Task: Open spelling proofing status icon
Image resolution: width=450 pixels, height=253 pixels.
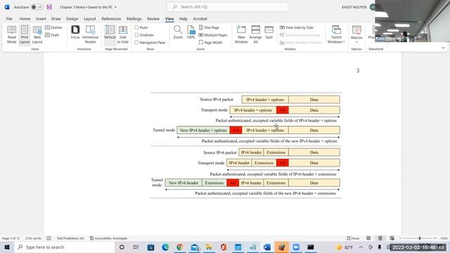Action: pos(49,238)
